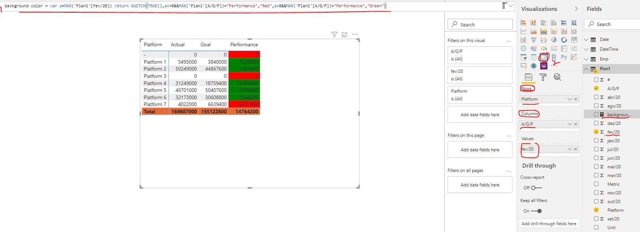This screenshot has height=232, width=640.
Task: Expand the Emp table
Action: tap(586, 59)
